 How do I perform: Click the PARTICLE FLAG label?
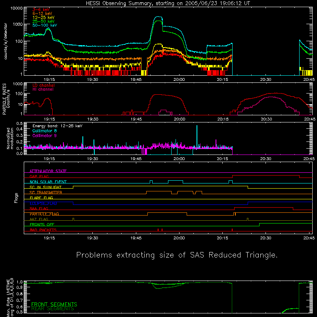tap(44, 214)
